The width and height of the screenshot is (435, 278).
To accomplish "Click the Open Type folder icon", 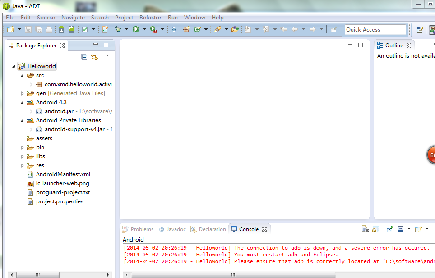I will [235, 29].
